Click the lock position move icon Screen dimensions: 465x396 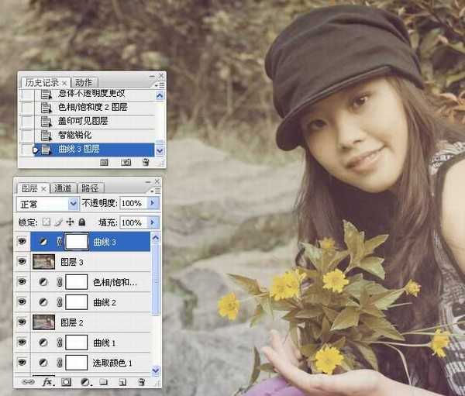click(x=70, y=222)
